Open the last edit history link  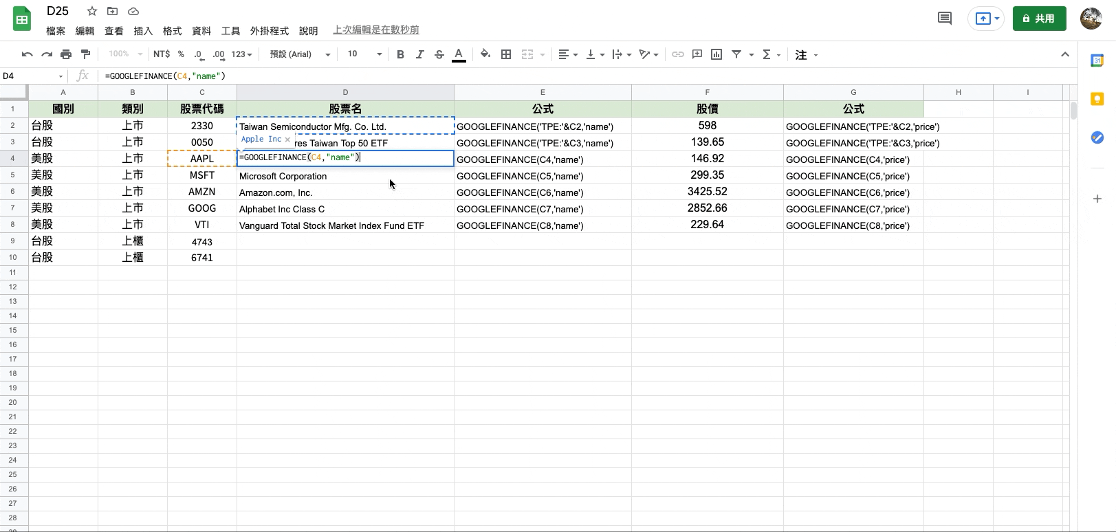[x=376, y=30]
